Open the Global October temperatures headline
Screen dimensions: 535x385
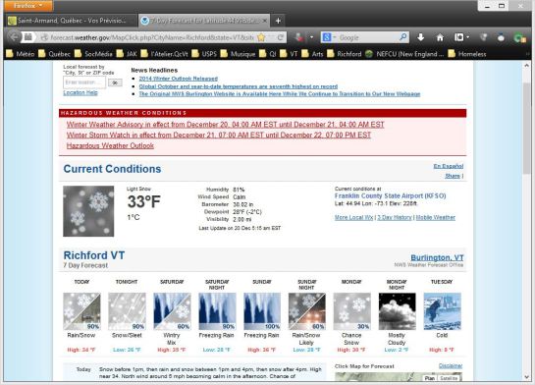click(239, 86)
